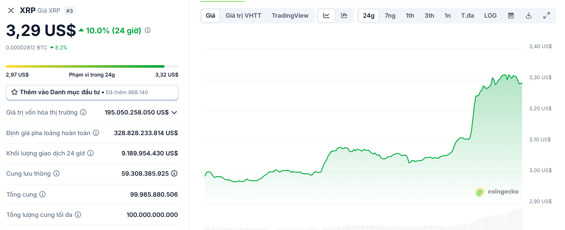This screenshot has height=230, width=565.
Task: Click 2,90 US$ axis label
Action: pyautogui.click(x=540, y=202)
